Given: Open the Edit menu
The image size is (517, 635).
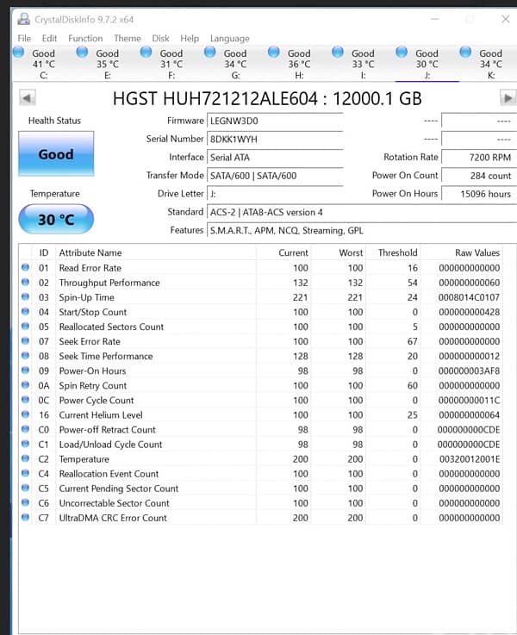Looking at the screenshot, I should (x=49, y=39).
